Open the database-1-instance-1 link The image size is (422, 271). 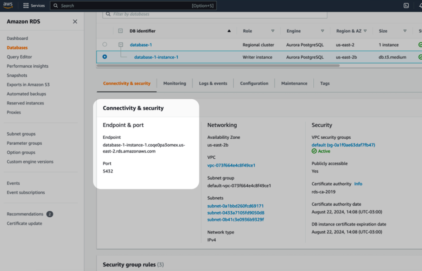pyautogui.click(x=156, y=57)
